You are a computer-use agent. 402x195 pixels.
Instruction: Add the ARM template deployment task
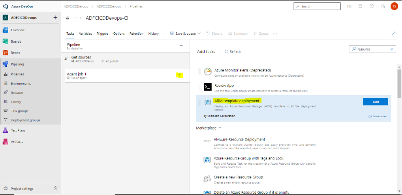click(x=376, y=102)
